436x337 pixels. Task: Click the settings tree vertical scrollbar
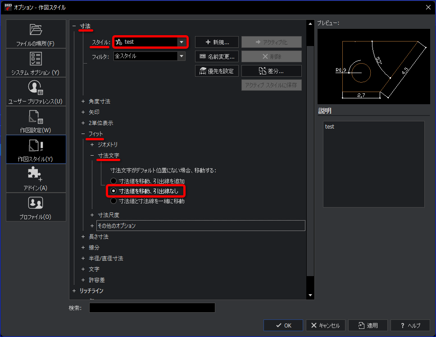pos(310,158)
